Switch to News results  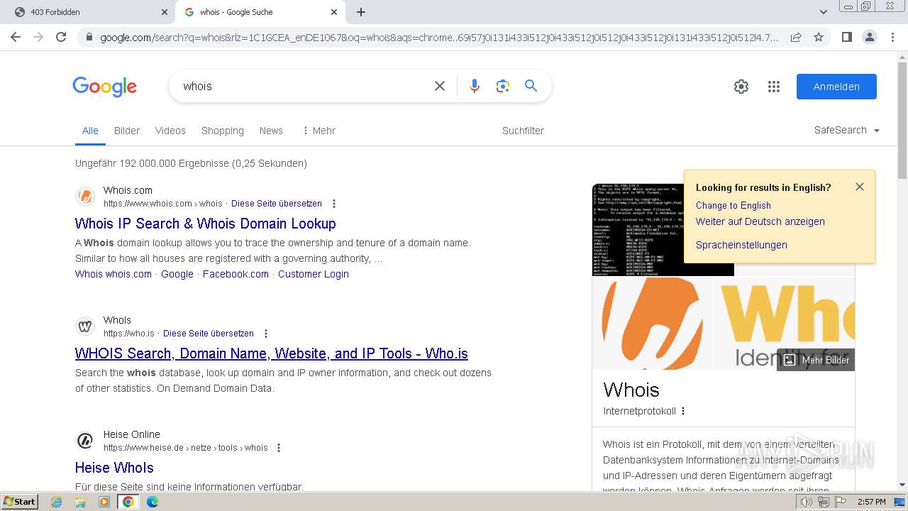[271, 131]
